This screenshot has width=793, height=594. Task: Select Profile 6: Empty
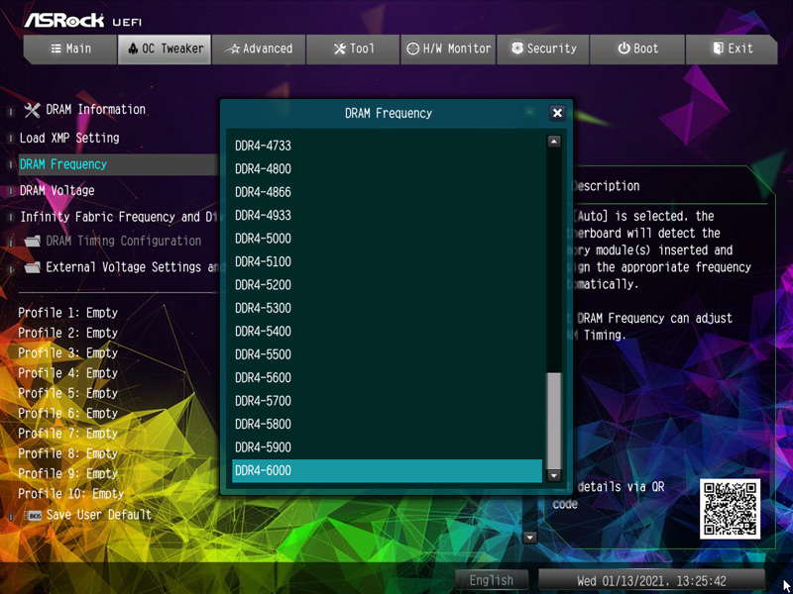point(67,414)
